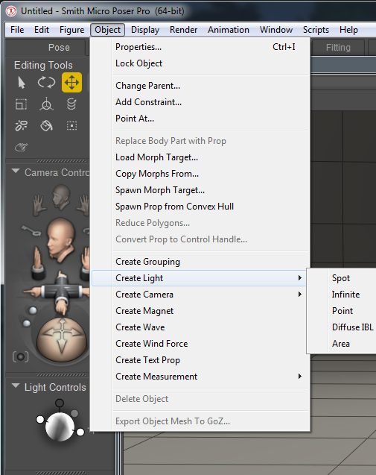Activate the yellow Translate/Pull tool
The width and height of the screenshot is (376, 475).
[x=71, y=82]
